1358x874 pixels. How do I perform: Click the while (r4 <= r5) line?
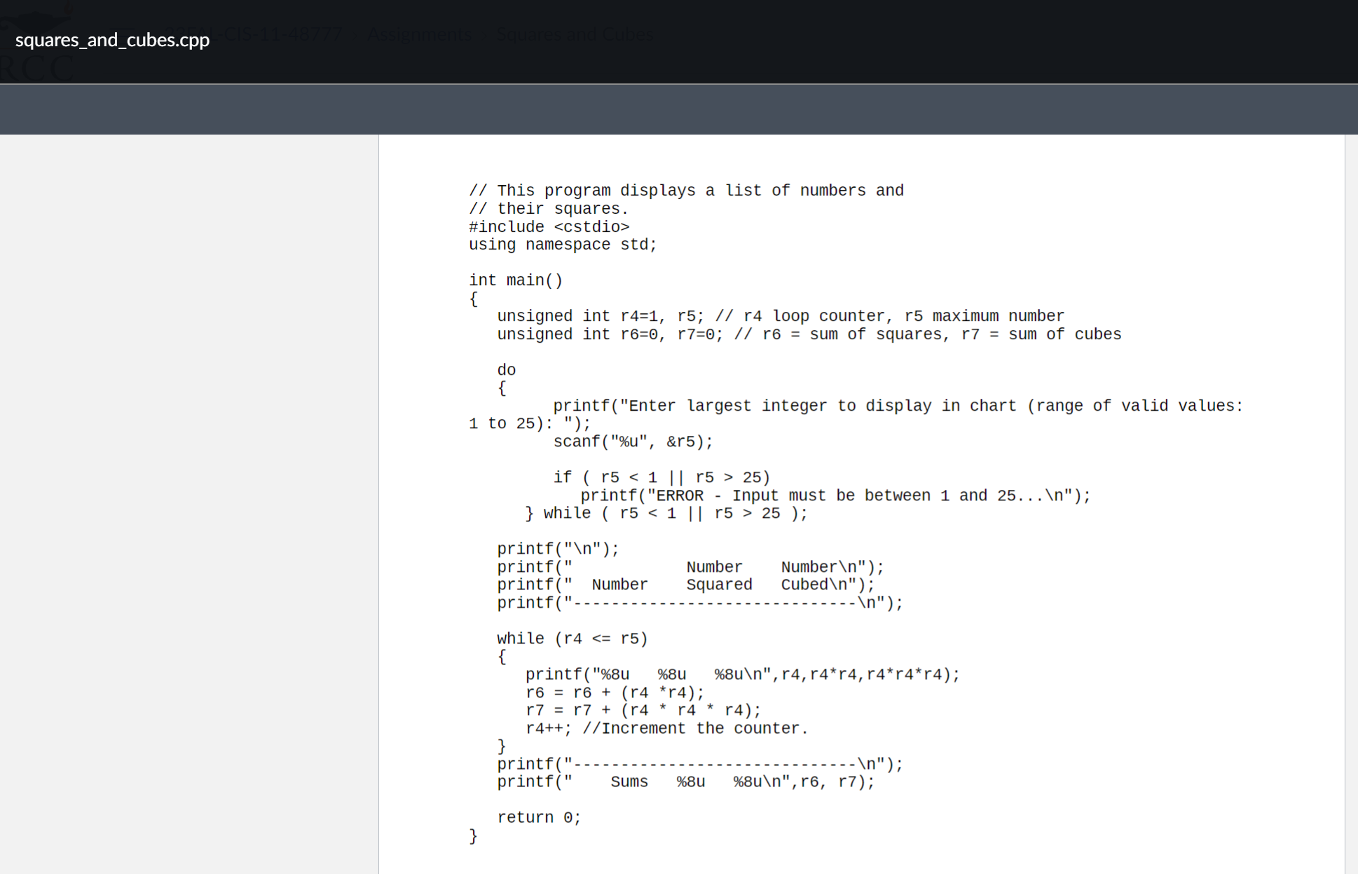pos(572,639)
